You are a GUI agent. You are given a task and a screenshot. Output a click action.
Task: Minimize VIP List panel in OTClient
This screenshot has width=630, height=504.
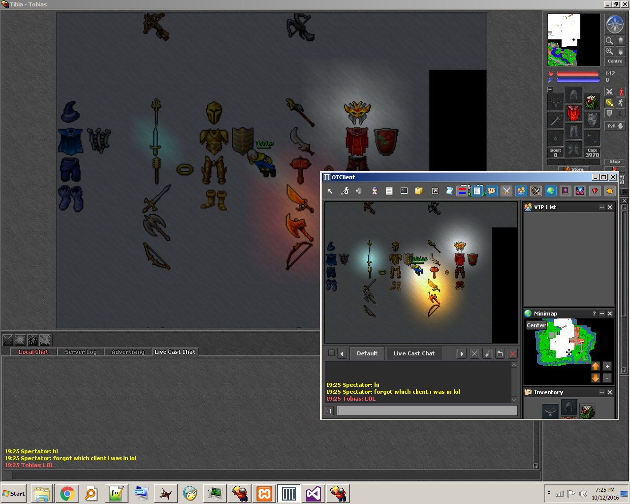[x=601, y=207]
